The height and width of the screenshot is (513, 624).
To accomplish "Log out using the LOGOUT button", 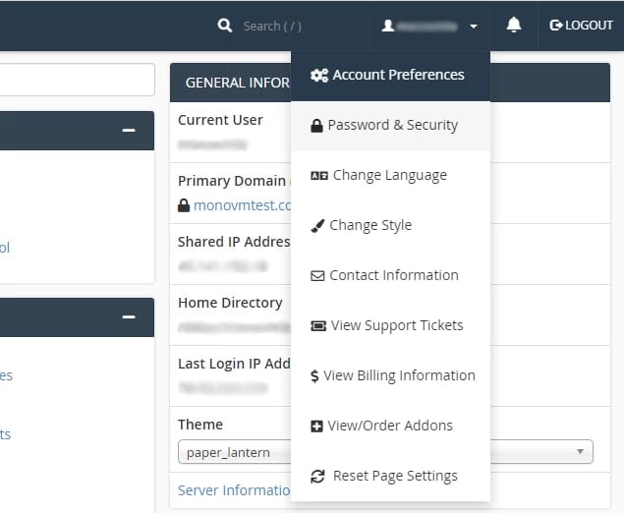I will 581,26.
